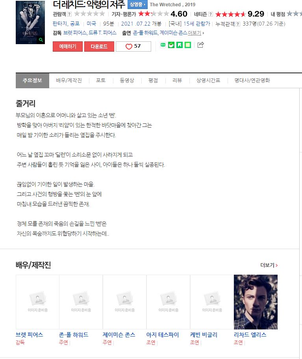302x359 pixels.
Task: Click the magnifier on the movie poster
Action: (x=41, y=40)
